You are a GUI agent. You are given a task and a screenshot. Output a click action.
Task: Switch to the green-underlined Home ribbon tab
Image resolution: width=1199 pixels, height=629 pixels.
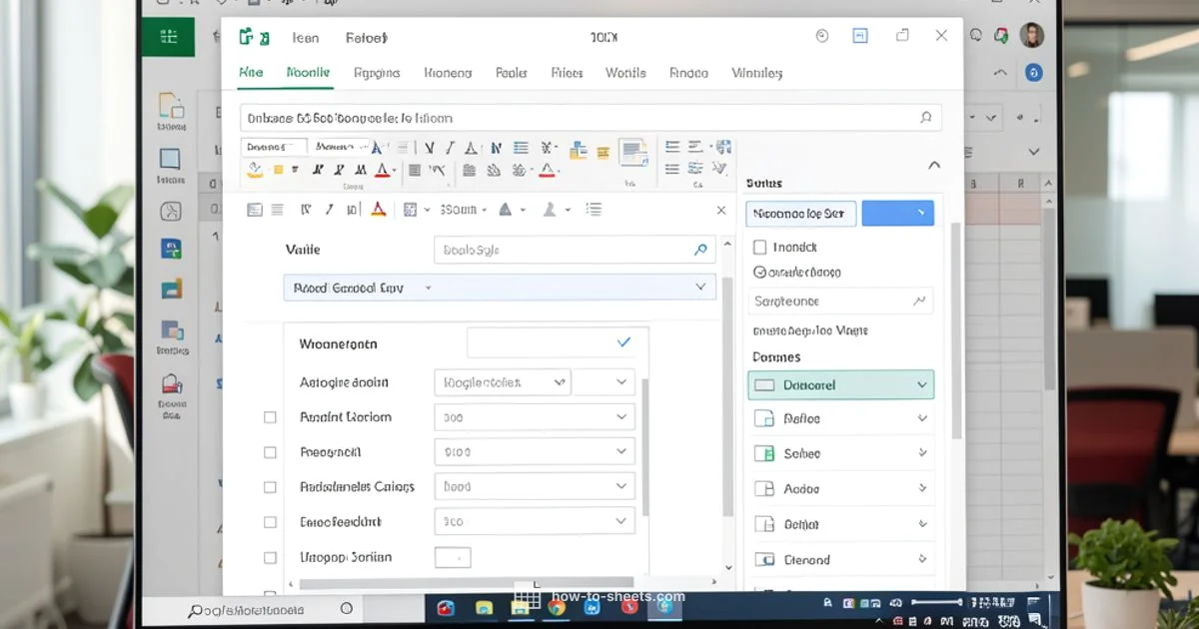tap(308, 72)
